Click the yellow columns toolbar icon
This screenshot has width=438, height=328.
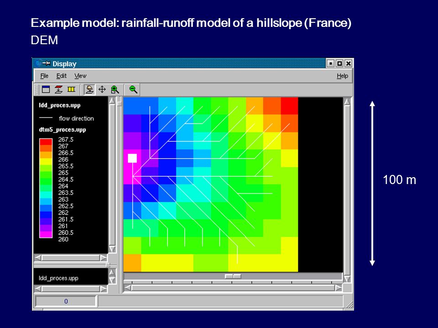(x=72, y=90)
